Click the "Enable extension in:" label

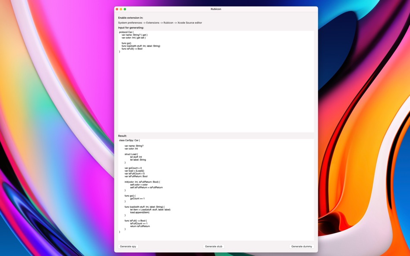(x=130, y=18)
